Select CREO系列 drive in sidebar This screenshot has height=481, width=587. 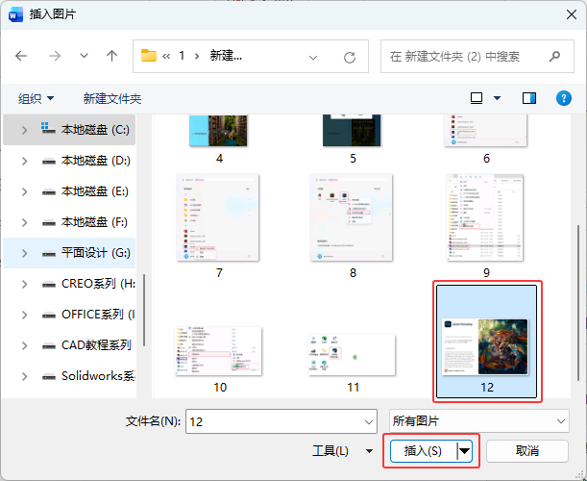[69, 284]
